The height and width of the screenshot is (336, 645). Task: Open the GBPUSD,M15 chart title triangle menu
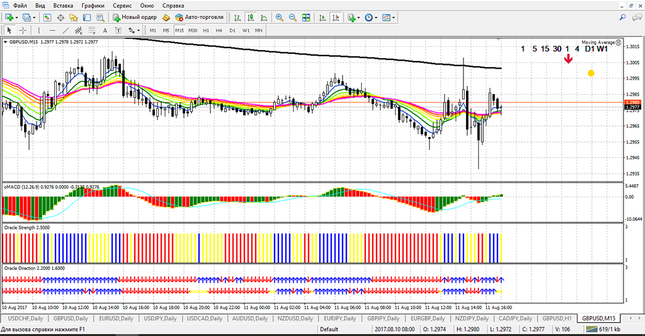(x=6, y=41)
